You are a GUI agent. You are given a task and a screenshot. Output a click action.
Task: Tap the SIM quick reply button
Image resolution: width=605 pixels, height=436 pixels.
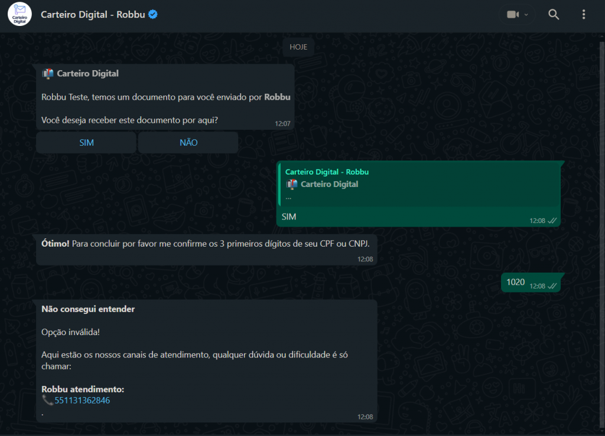click(x=86, y=143)
